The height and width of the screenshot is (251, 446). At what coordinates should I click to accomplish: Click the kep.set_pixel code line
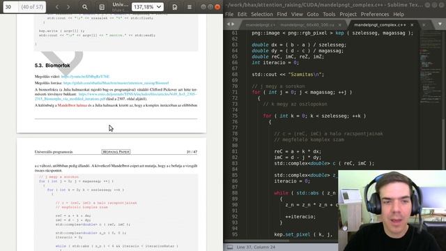tap(303, 235)
